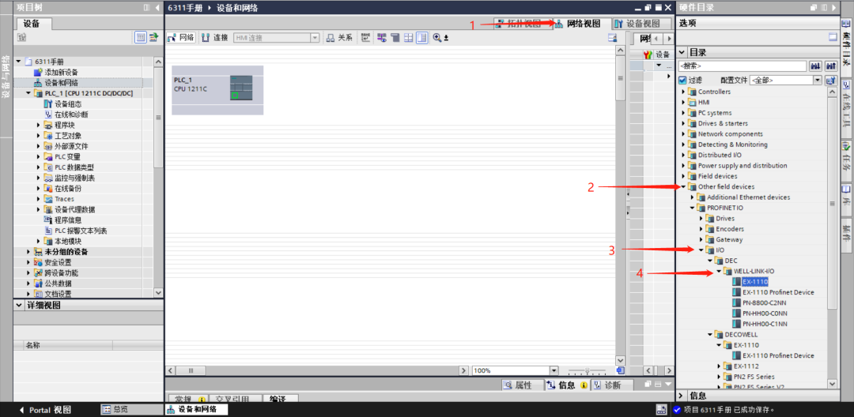Select the PLC_1 CPU 1211C device thumbnail
Screen dimensions: 854x417
[217, 90]
